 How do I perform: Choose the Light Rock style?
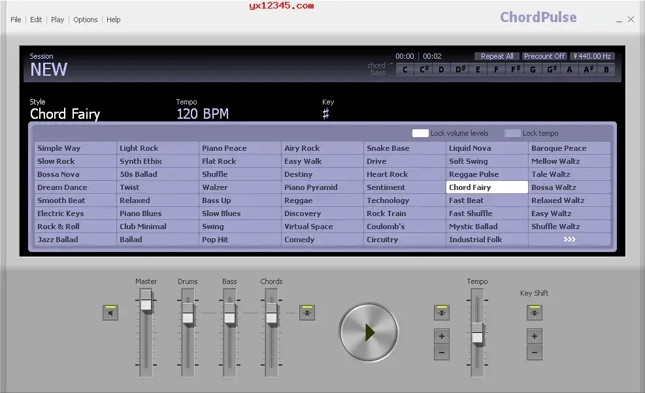click(157, 148)
